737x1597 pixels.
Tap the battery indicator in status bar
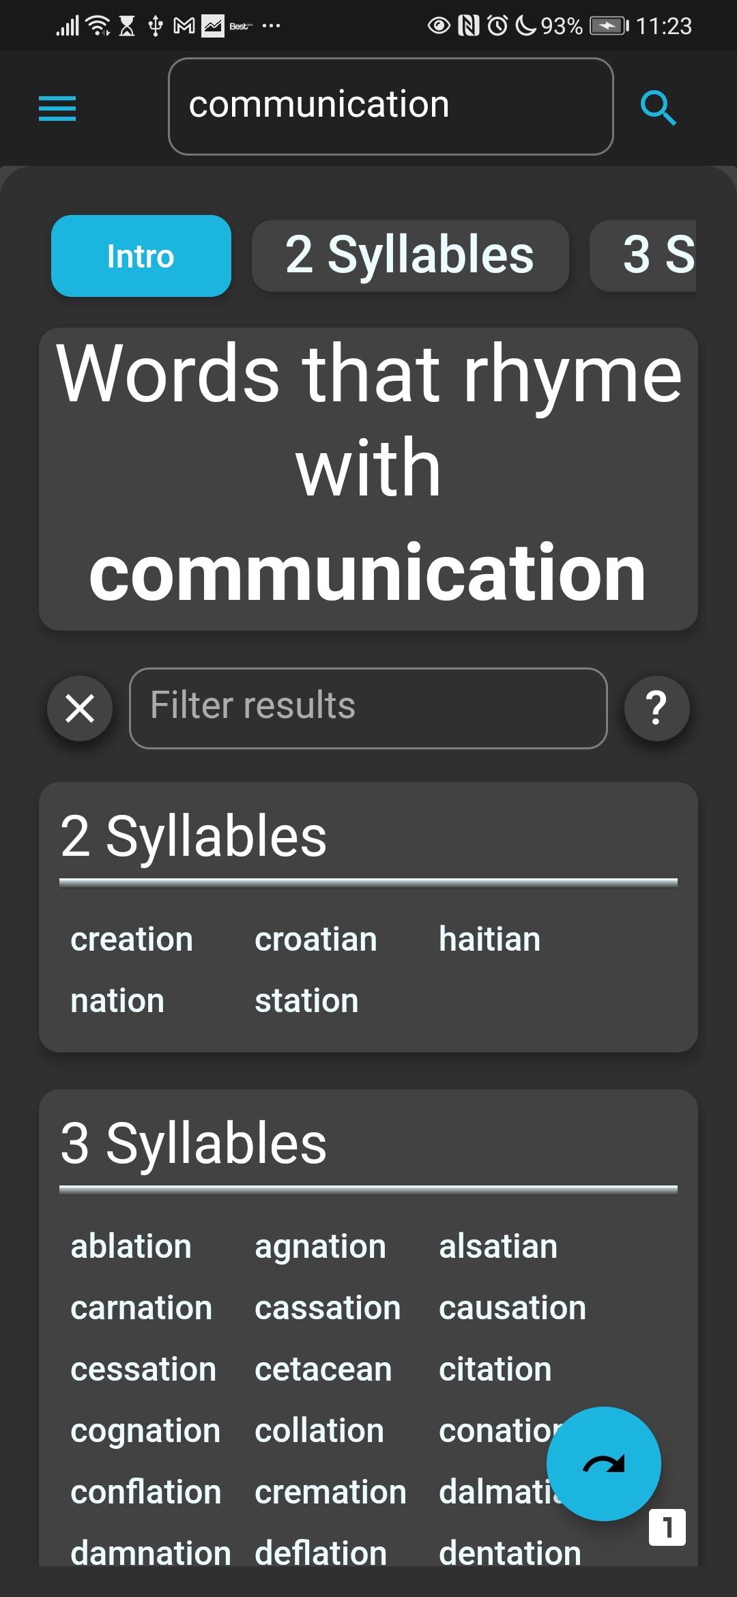pyautogui.click(x=609, y=26)
